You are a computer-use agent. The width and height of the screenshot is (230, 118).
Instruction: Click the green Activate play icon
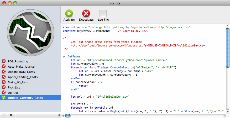pos(69,13)
